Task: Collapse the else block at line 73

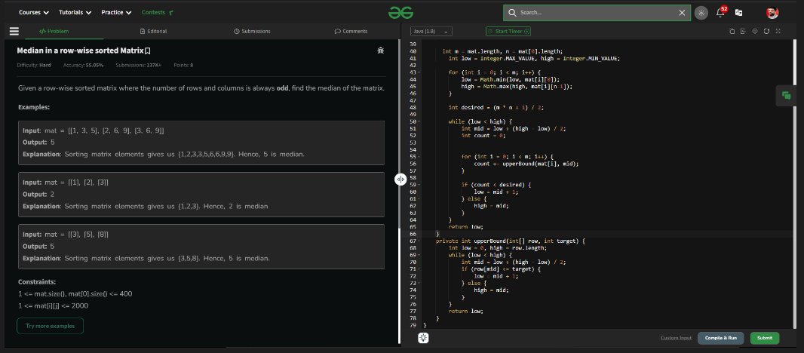Action: click(x=419, y=283)
